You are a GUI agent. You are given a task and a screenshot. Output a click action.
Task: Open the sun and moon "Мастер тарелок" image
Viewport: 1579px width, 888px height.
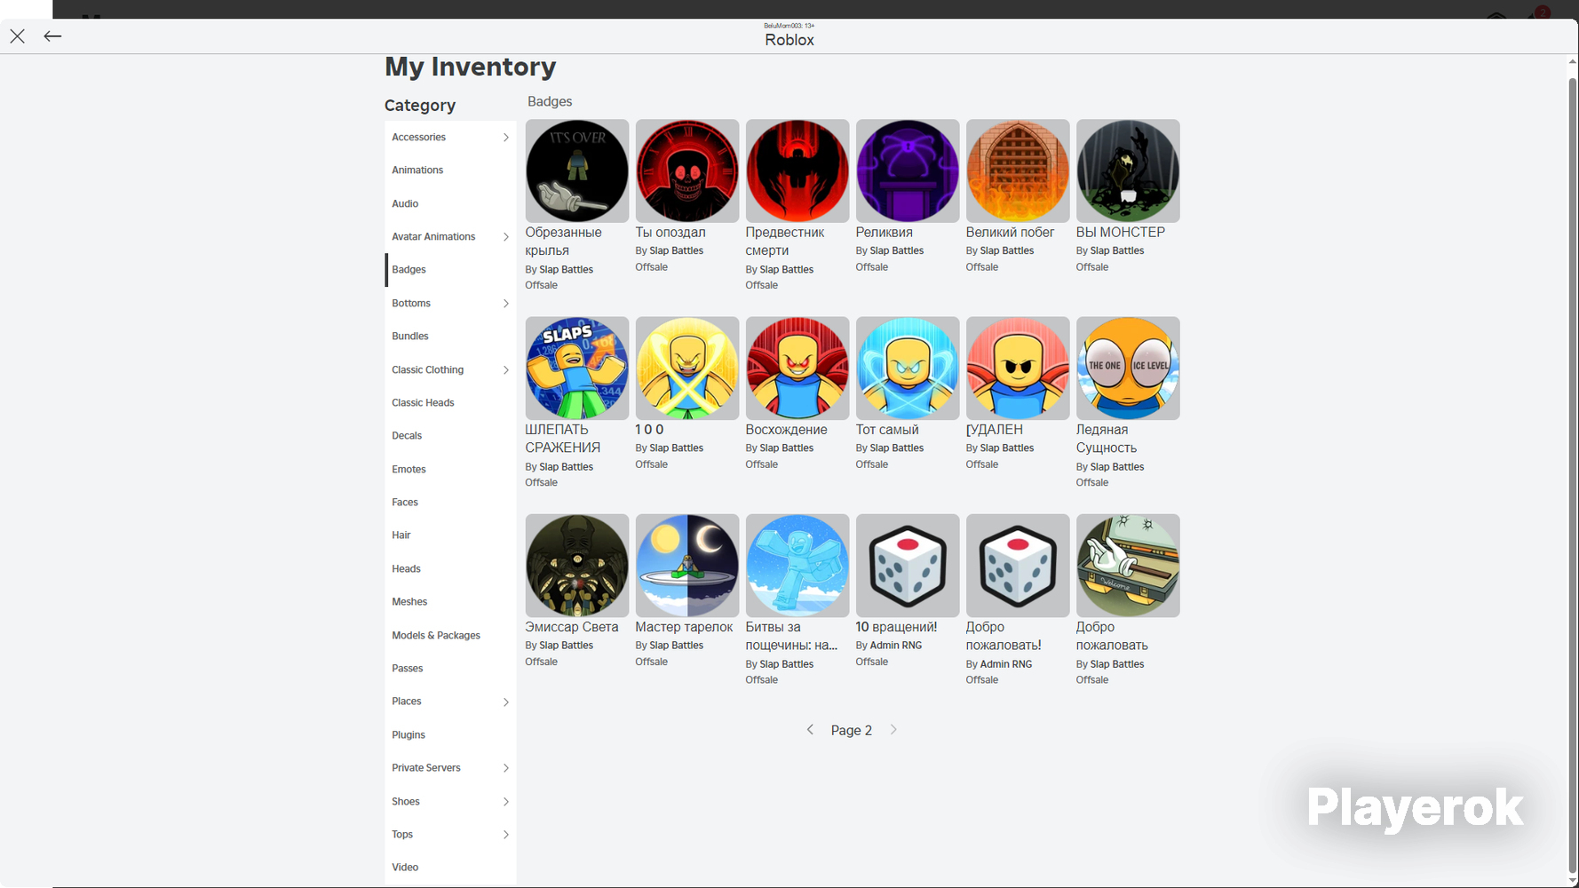click(x=687, y=566)
